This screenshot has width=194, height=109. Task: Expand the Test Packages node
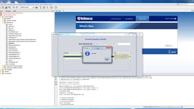pyautogui.click(x=1, y=70)
